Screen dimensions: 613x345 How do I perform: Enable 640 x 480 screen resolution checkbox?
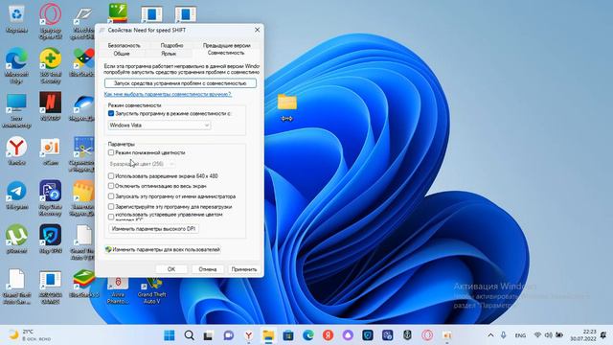coord(111,176)
